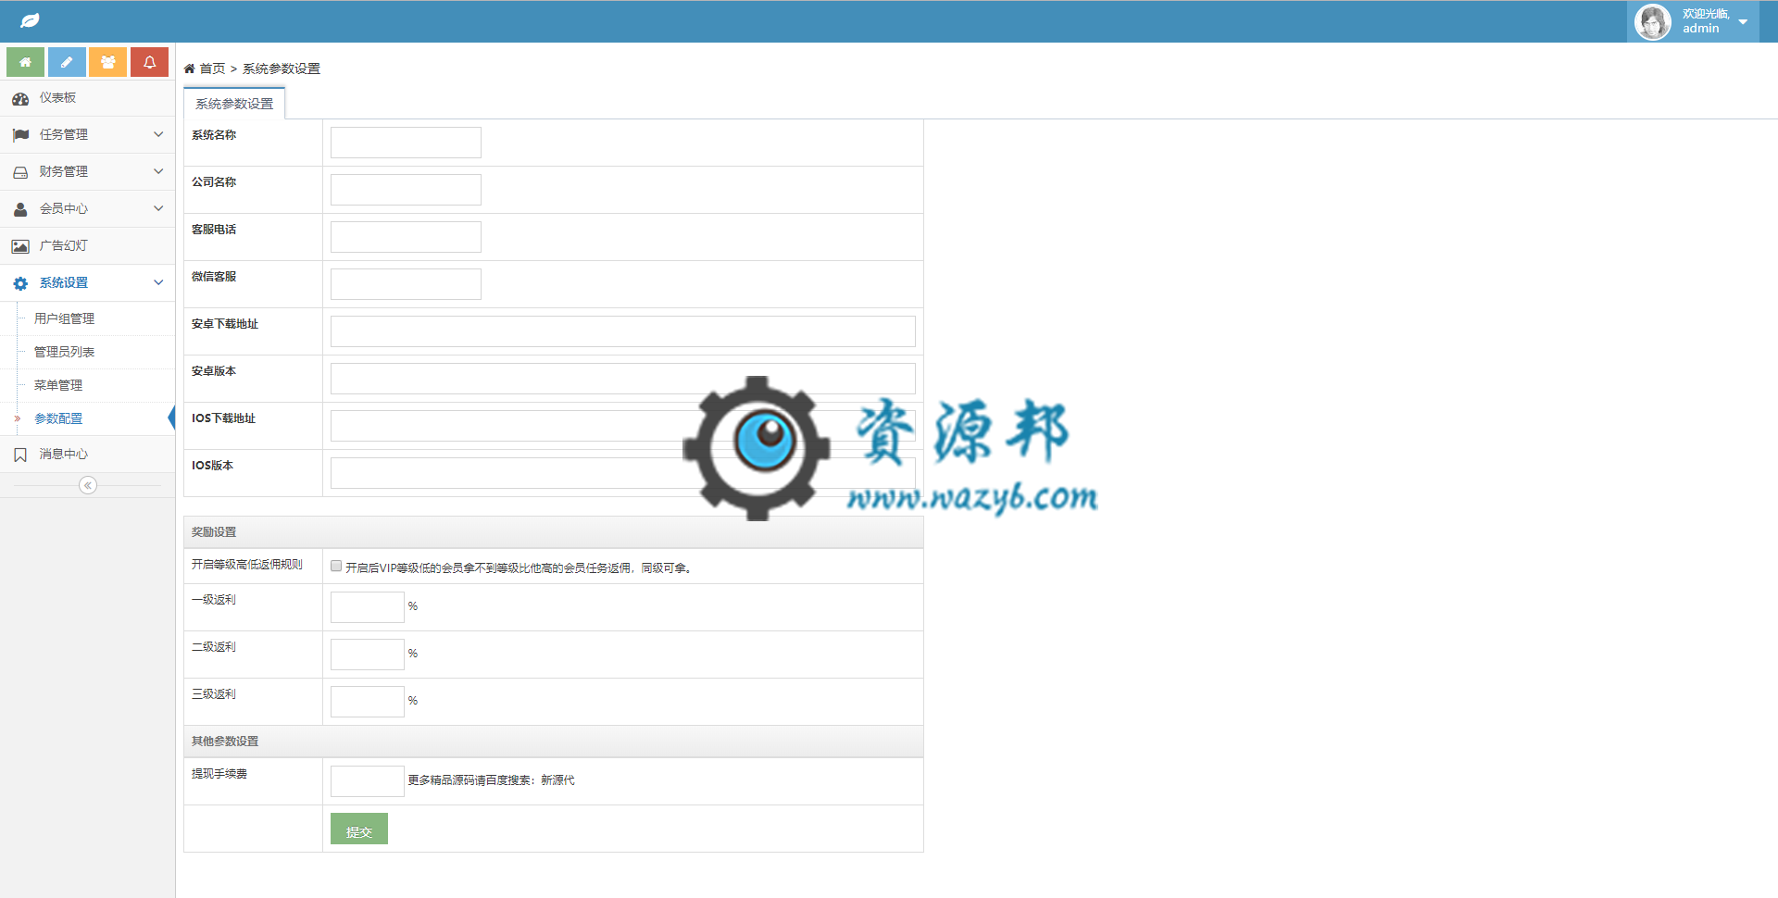Click the 其他参数设置 section header
The width and height of the screenshot is (1778, 898).
tap(554, 742)
